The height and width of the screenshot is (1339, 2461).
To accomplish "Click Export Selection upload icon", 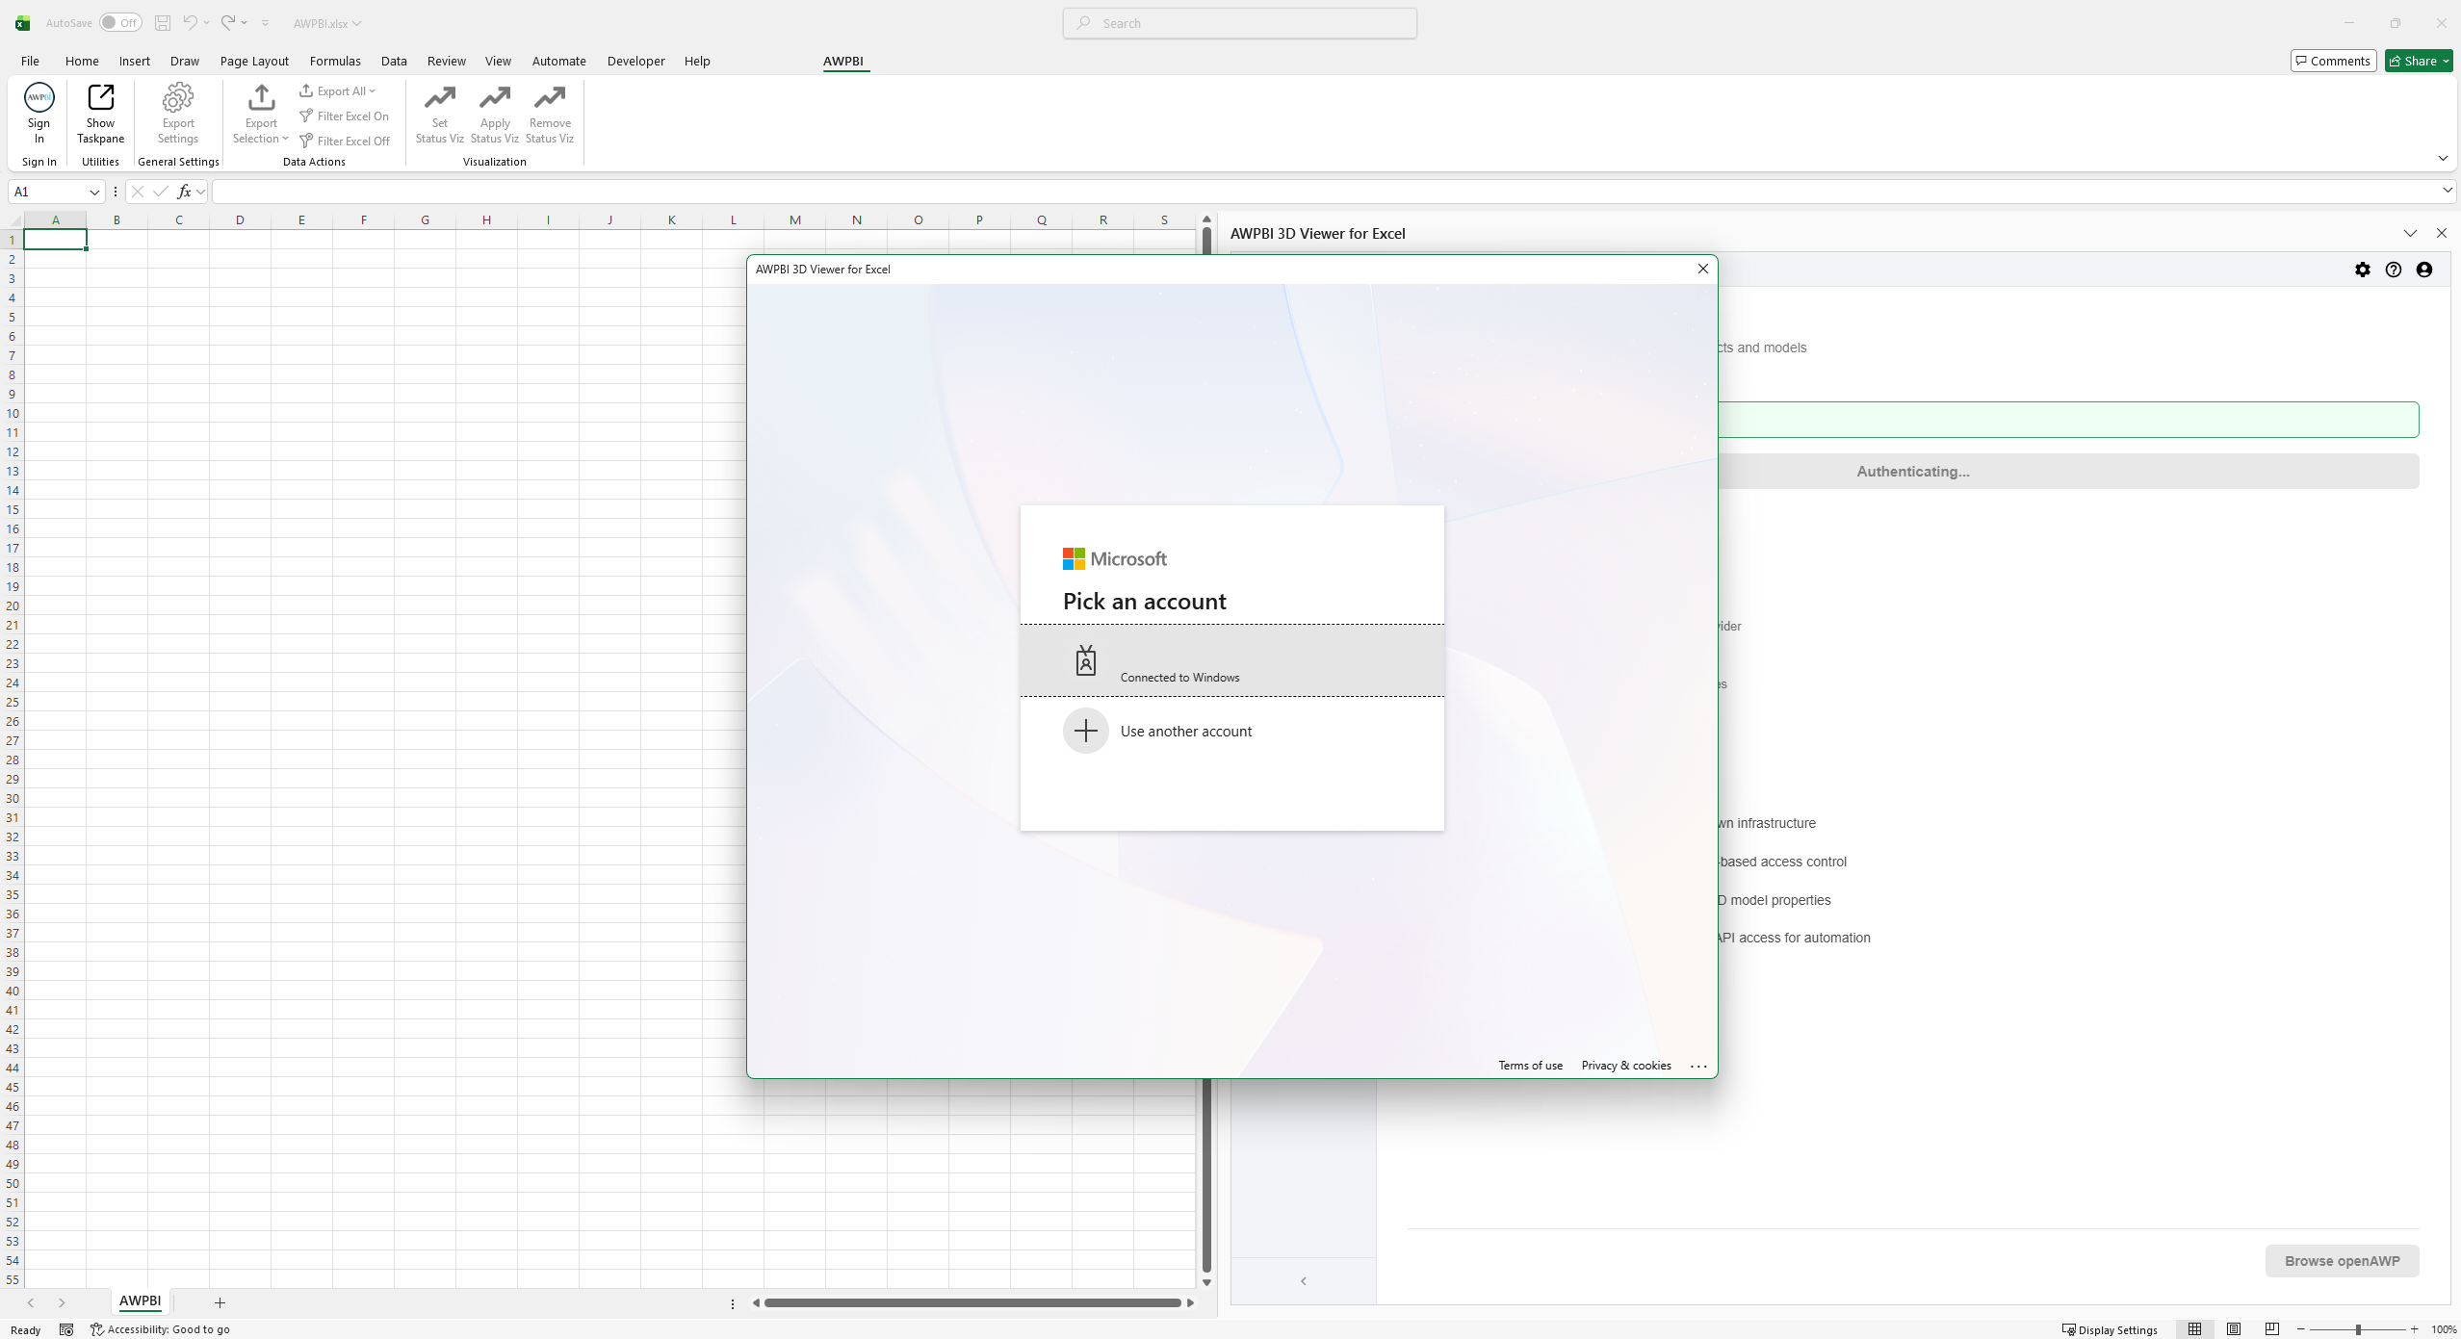I will 261,97.
